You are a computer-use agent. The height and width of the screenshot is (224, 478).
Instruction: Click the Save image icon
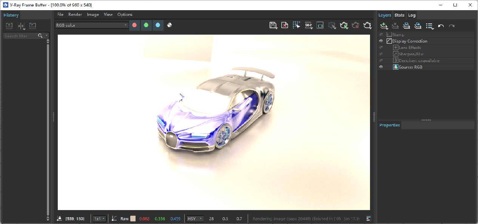(273, 25)
